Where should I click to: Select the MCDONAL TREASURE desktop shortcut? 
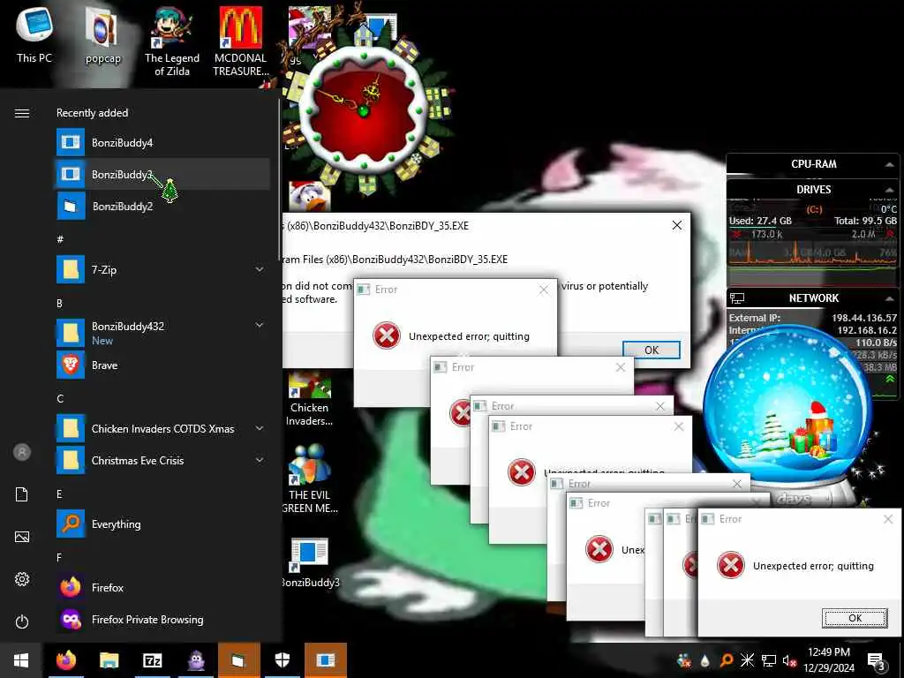pos(240,41)
